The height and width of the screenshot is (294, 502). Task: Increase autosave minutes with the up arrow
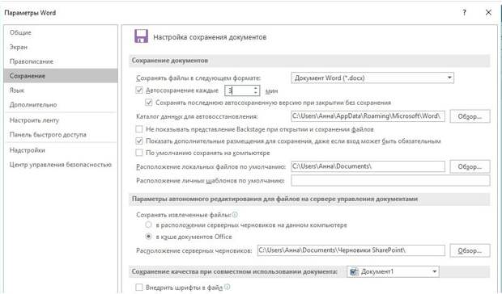(x=256, y=88)
